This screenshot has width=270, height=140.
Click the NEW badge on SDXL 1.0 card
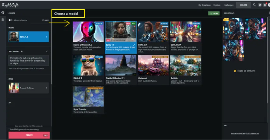(x=128, y=23)
